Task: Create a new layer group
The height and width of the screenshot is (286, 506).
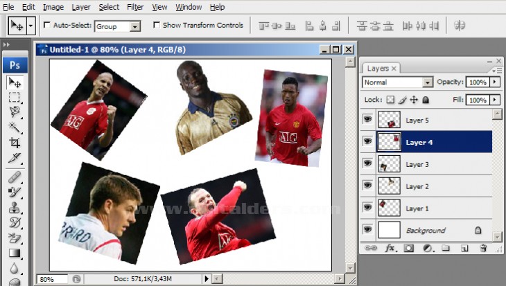Action: (446, 248)
